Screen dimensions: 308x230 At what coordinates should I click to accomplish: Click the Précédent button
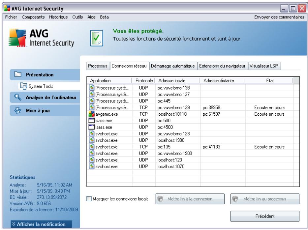pos(265,216)
